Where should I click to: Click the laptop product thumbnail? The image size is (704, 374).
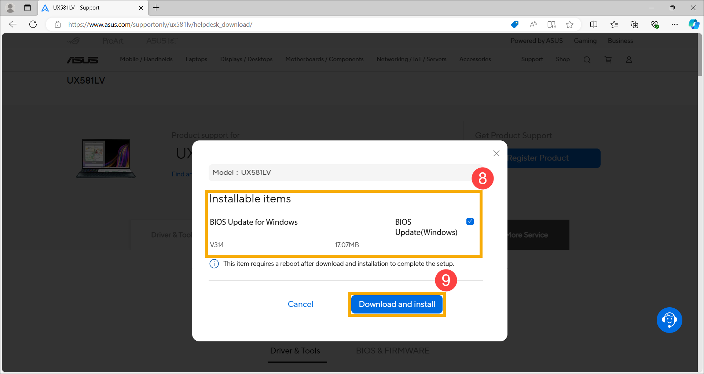pyautogui.click(x=106, y=158)
